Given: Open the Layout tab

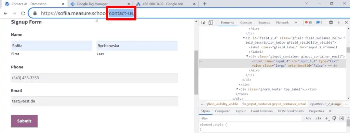Looking at the screenshot, I should [241, 111].
